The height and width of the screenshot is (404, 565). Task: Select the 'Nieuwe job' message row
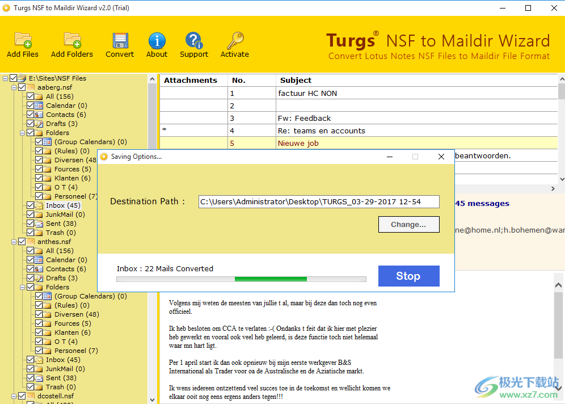pos(359,143)
